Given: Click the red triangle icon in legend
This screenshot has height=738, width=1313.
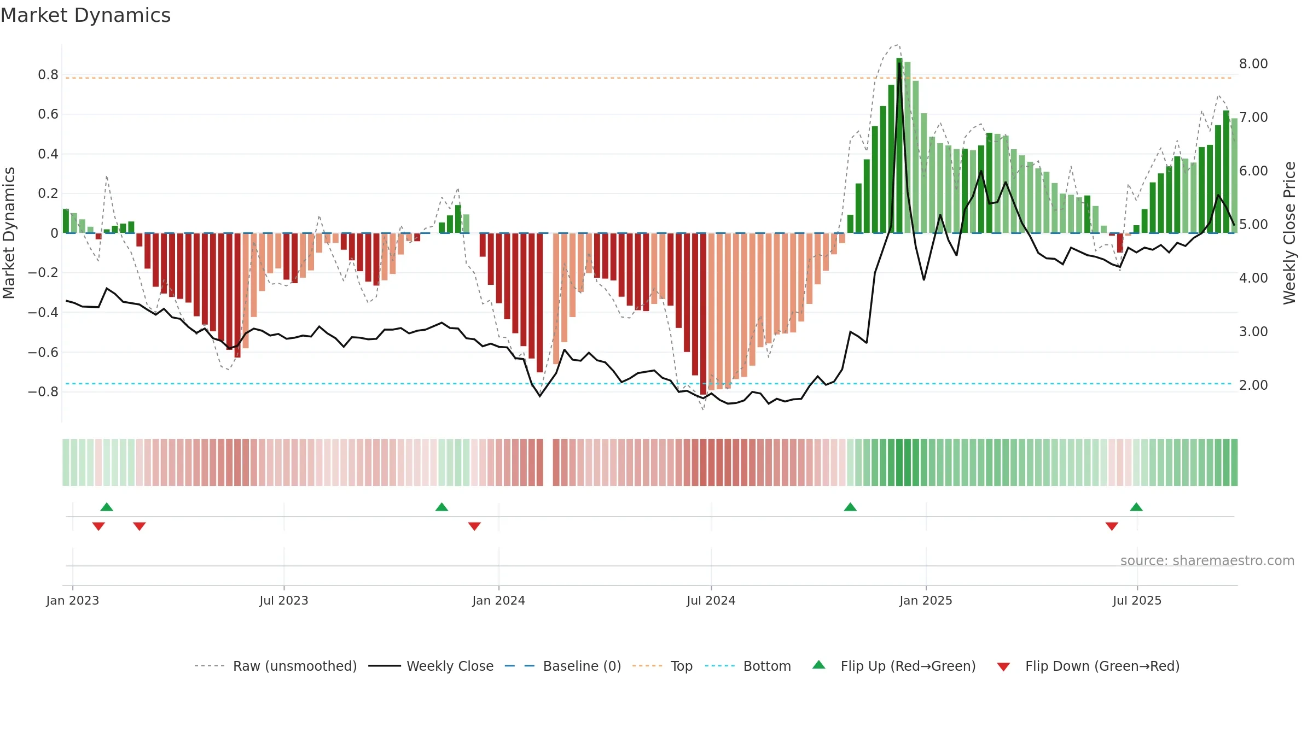Looking at the screenshot, I should (x=1003, y=667).
